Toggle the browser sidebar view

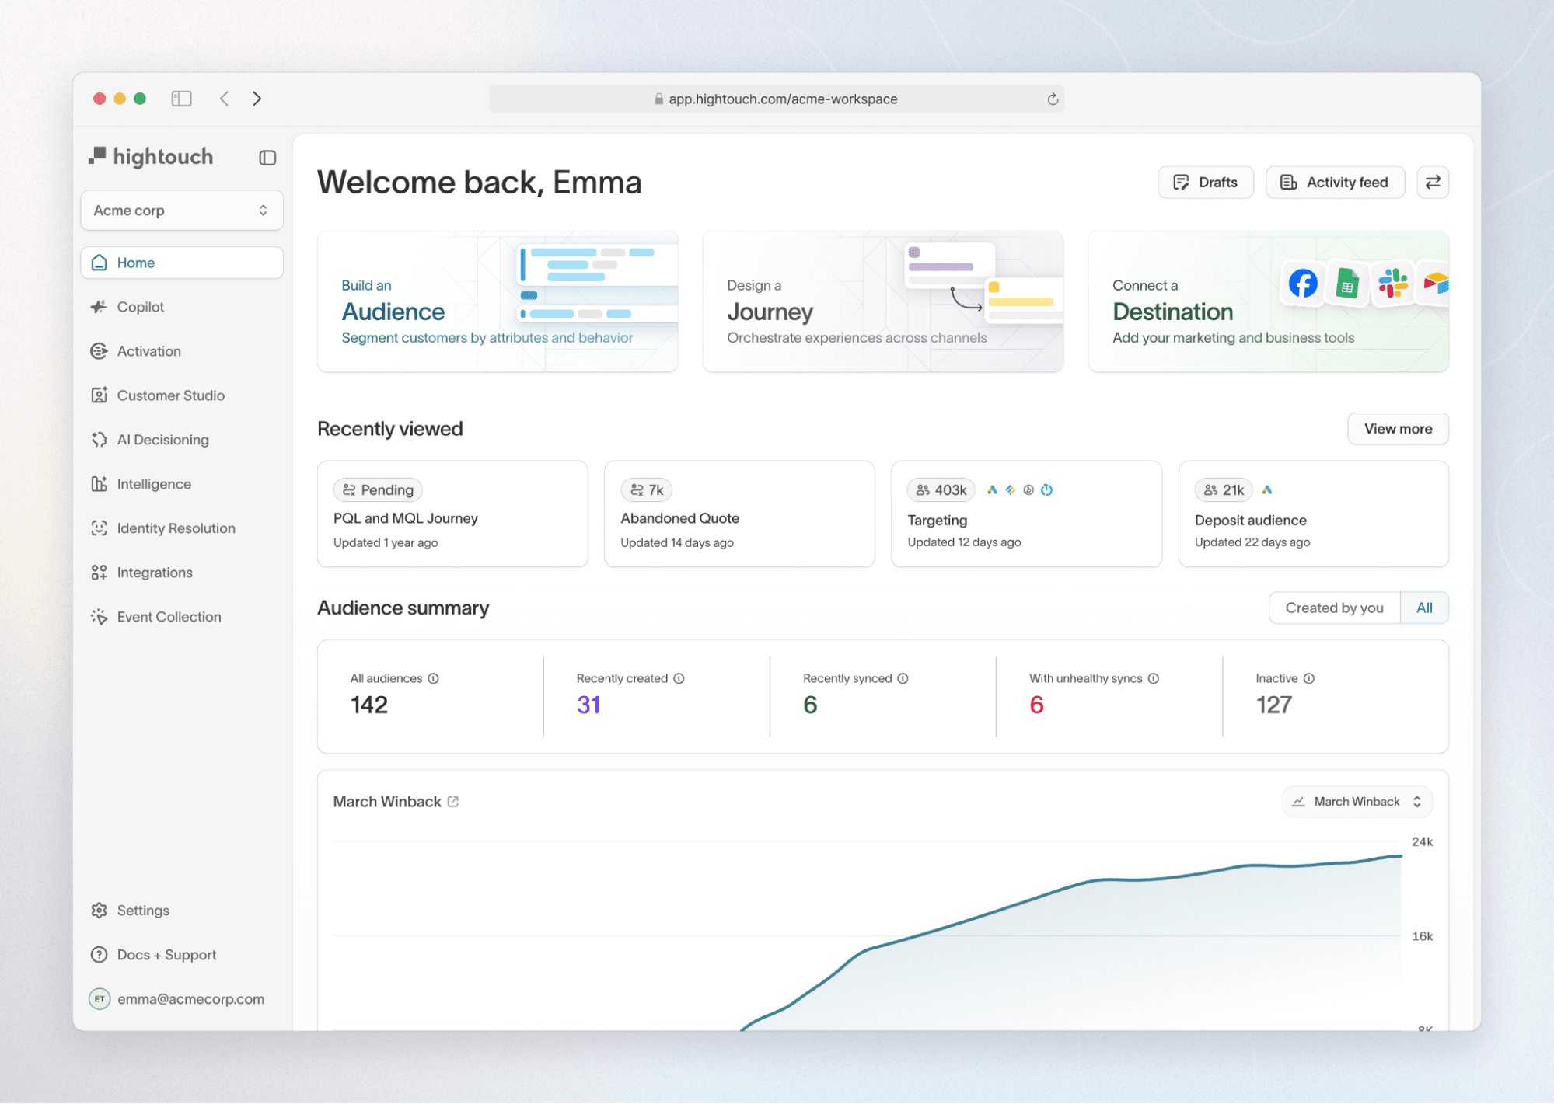[181, 99]
